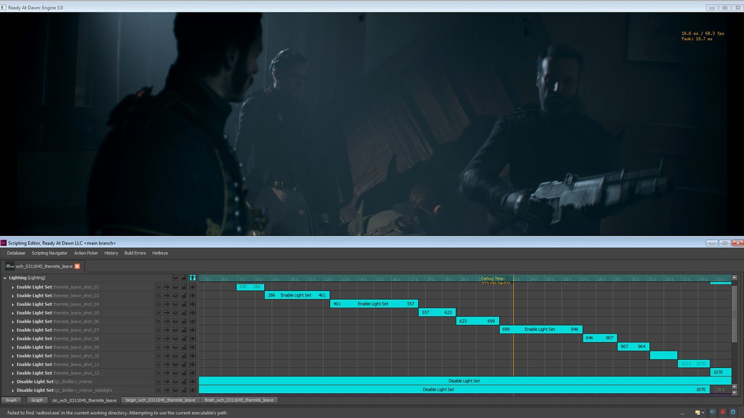Expand Disable Light Set lgt_distillery_interior_tablelight
The width and height of the screenshot is (744, 418).
pos(13,390)
